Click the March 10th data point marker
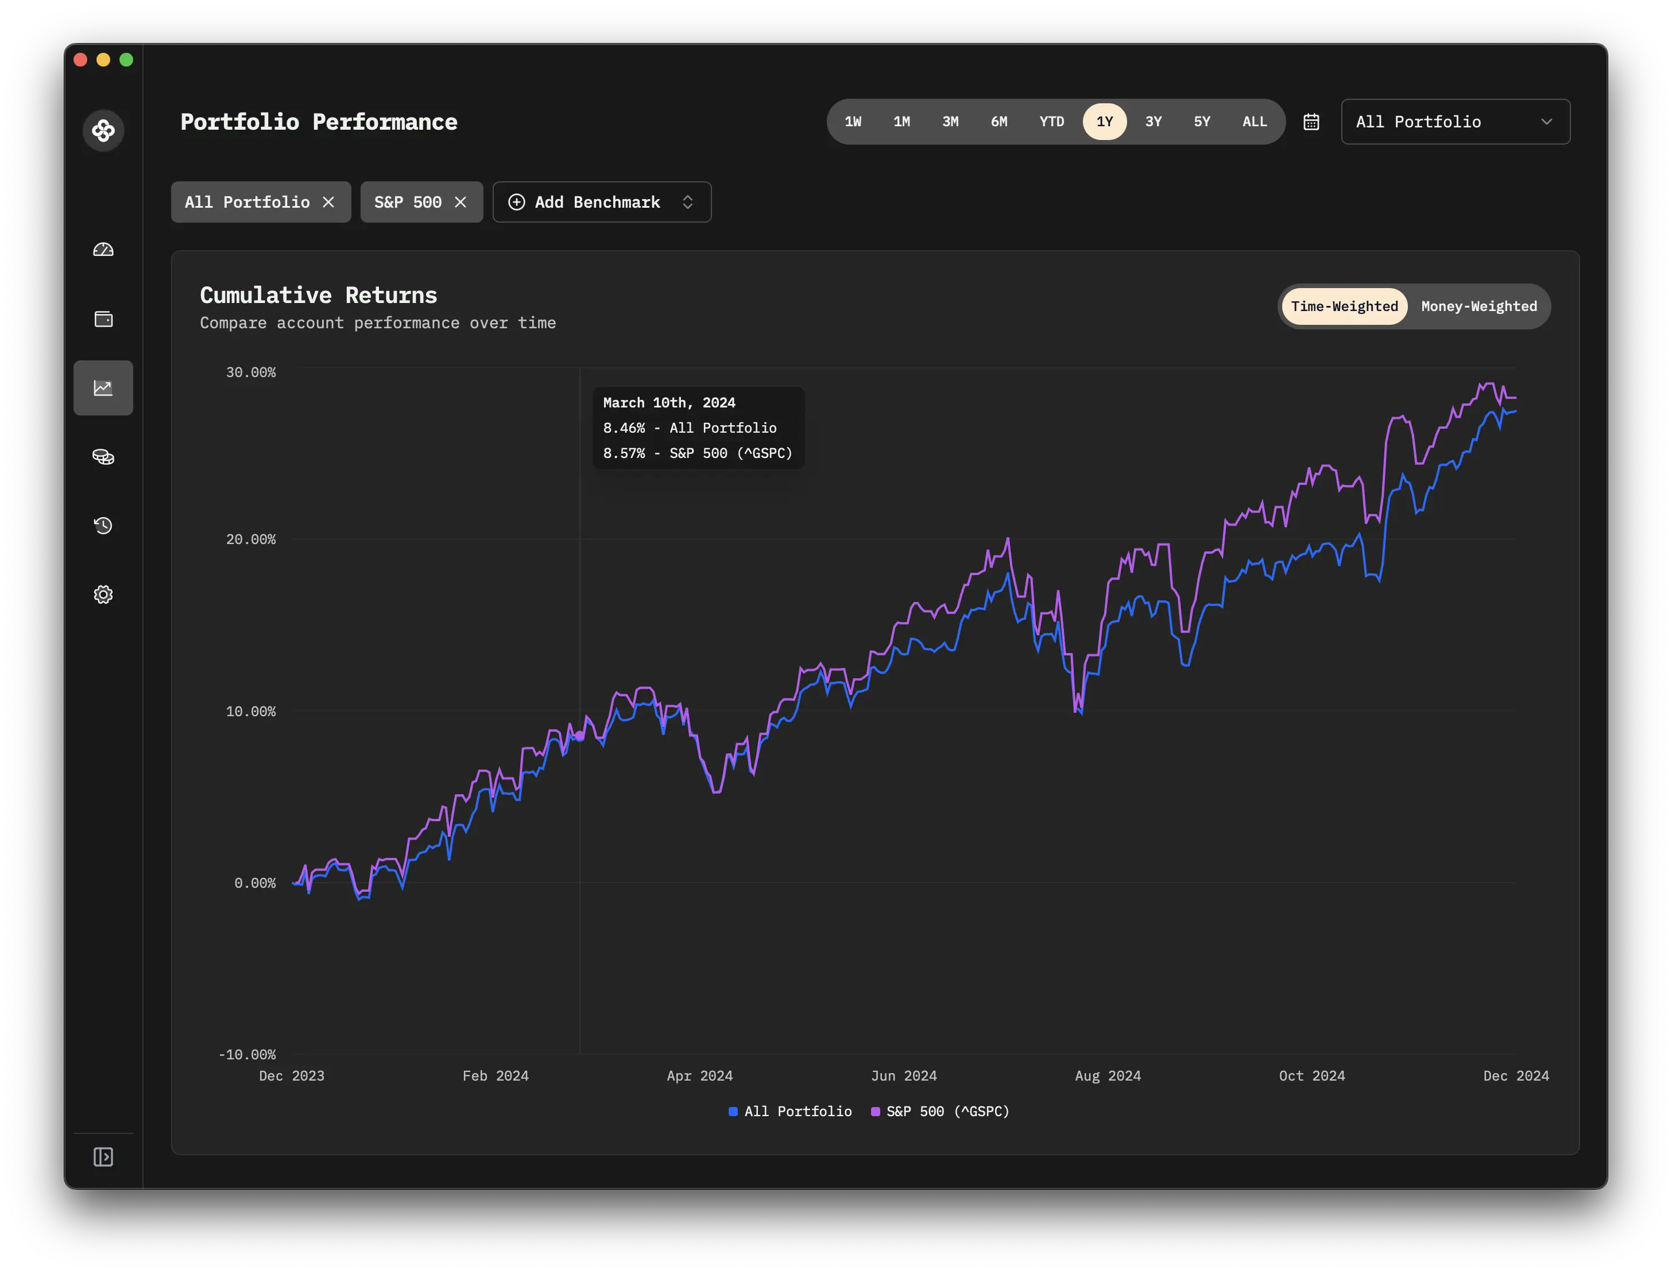This screenshot has height=1274, width=1672. 580,736
